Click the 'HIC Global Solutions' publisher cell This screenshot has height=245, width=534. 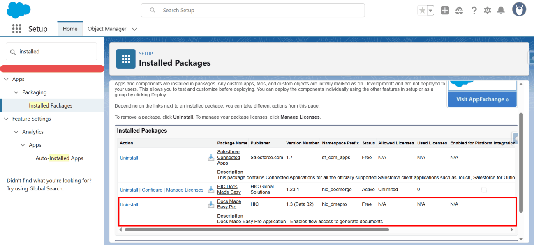tap(262, 190)
